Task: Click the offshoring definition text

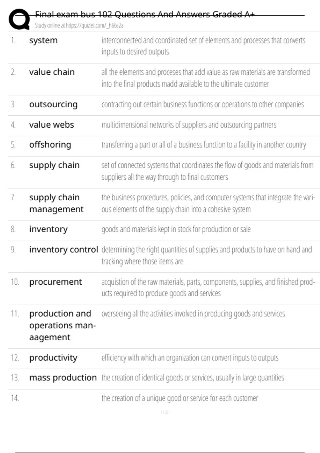Action: 203,145
